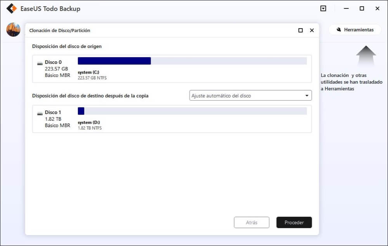Screen dimensions: 388x246
Task: Click the 1.82 TB size under Disco 1
Action: [x=53, y=119]
